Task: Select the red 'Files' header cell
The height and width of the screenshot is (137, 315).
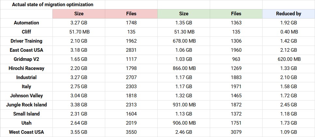Action: [x=131, y=14]
